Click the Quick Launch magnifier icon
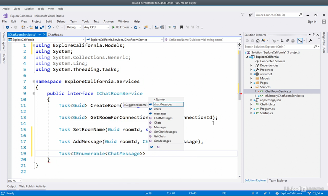Screen dimensions: 328x196 tap(300, 15)
